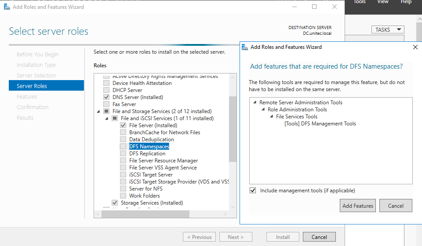Toggle Include management tools checkbox
The width and height of the screenshot is (422, 246).
[x=253, y=191]
